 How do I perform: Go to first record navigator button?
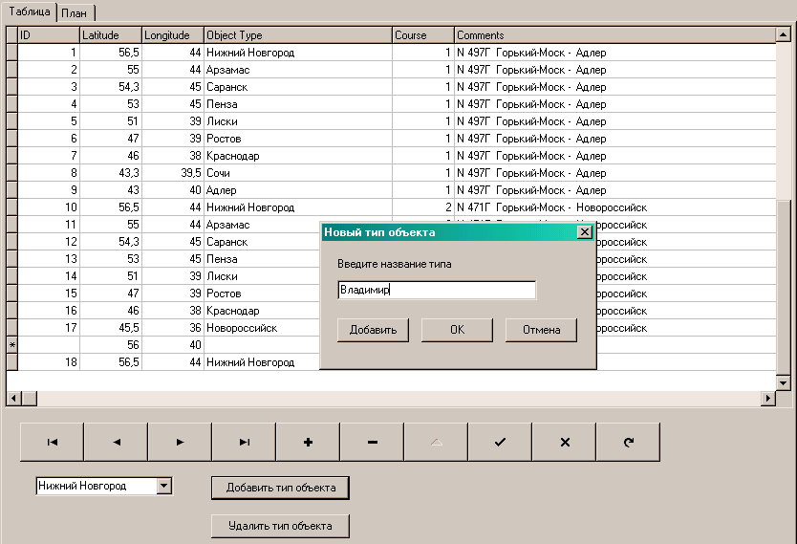point(52,442)
